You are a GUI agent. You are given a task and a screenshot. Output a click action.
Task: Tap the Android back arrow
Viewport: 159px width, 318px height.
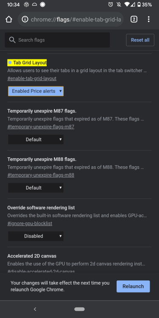click(35, 309)
